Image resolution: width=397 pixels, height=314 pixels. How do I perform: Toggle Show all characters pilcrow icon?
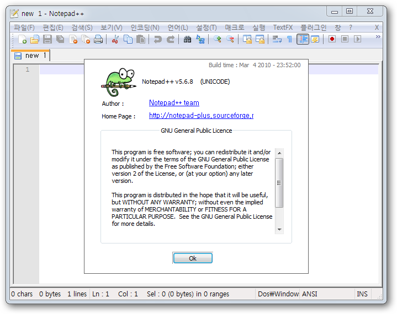pos(289,40)
